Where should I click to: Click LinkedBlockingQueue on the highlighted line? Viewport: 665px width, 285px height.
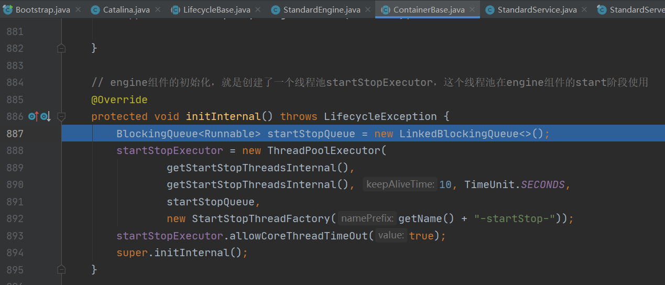(x=459, y=134)
